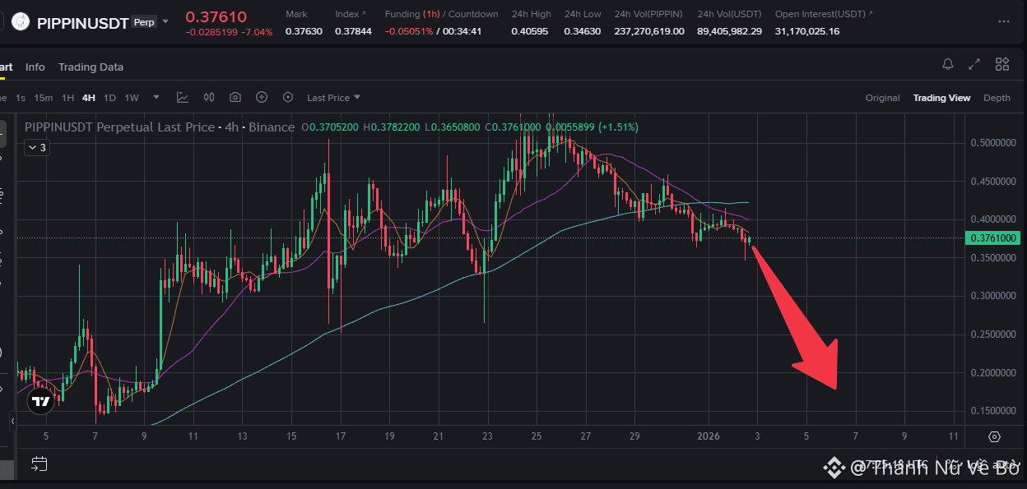
Task: Select the 4H interval
Action: click(x=88, y=98)
